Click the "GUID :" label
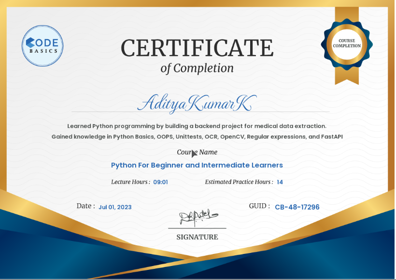This screenshot has height=280, width=396. pos(259,206)
